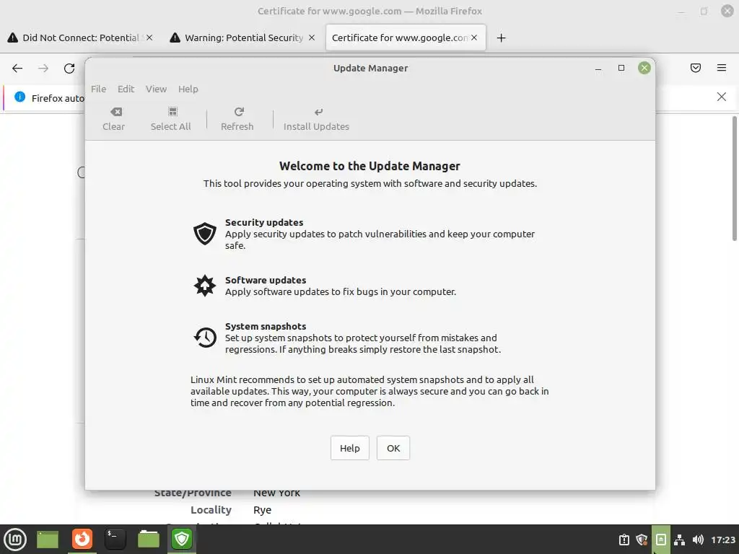
Task: Open network connections tray icon
Action: pos(679,540)
